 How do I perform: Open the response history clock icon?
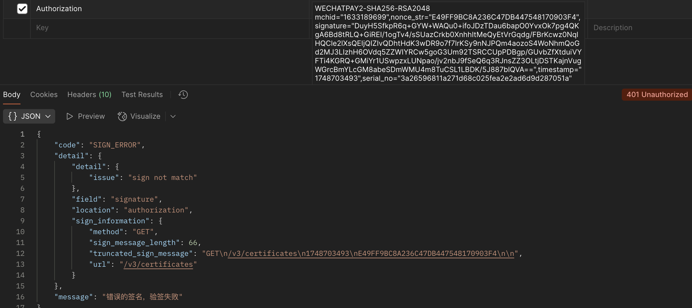coord(183,95)
